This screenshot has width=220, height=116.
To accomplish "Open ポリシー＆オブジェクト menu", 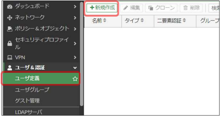I will point(42,29).
